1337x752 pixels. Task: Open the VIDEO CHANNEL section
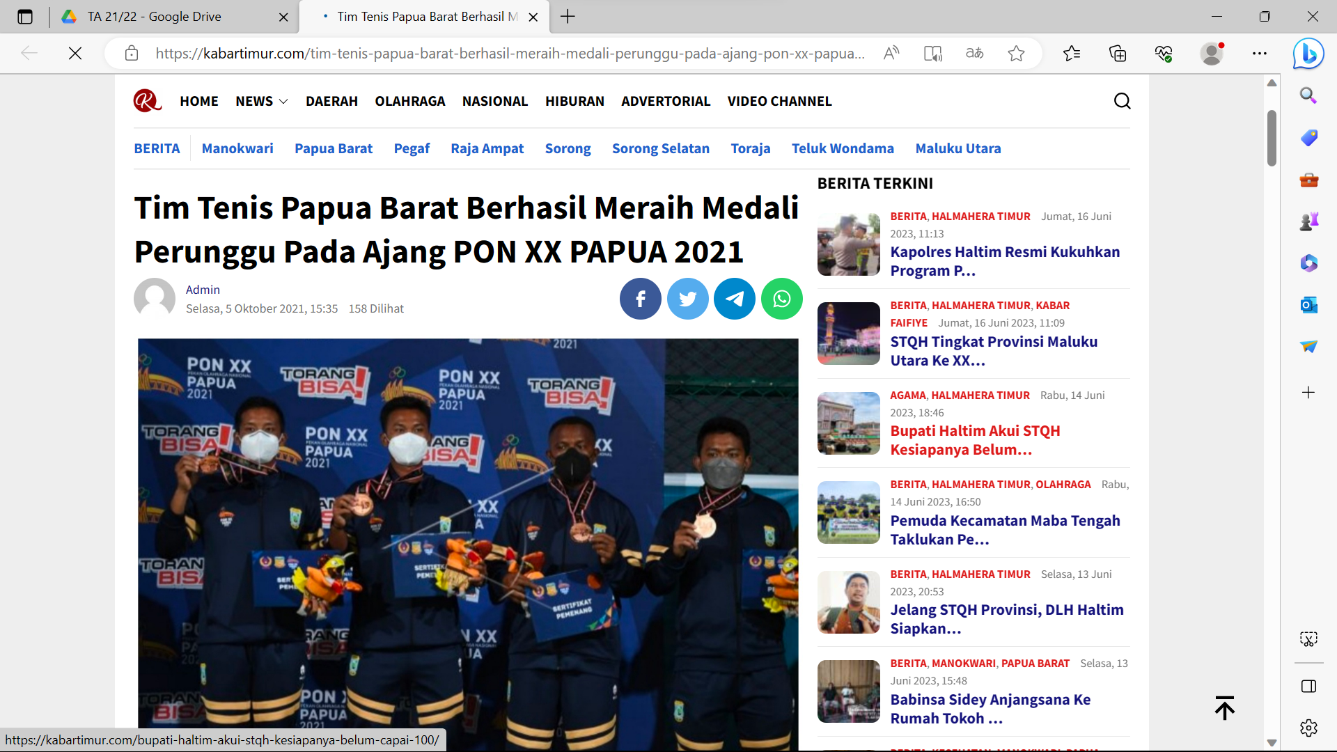click(780, 101)
